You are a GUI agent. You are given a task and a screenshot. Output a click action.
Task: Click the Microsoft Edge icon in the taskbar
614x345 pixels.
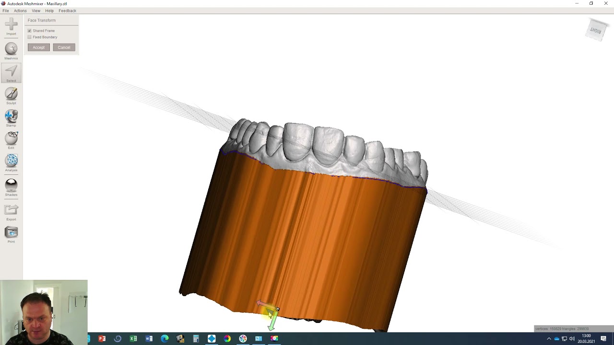click(165, 339)
